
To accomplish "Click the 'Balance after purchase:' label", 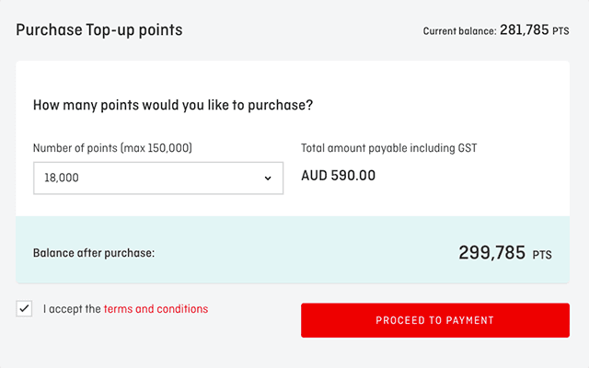I will click(x=94, y=253).
